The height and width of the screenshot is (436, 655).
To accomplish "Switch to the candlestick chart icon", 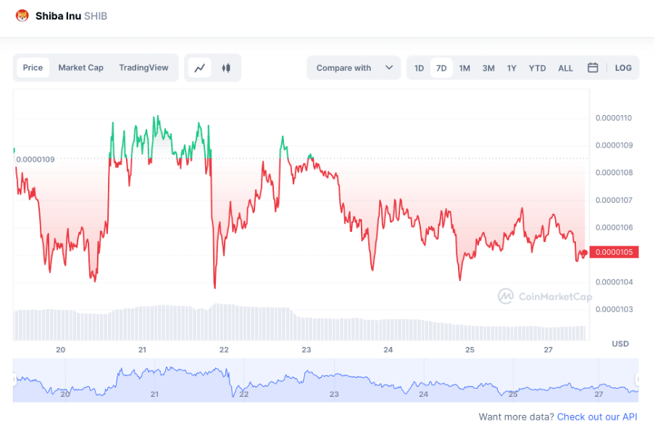I will coord(225,67).
